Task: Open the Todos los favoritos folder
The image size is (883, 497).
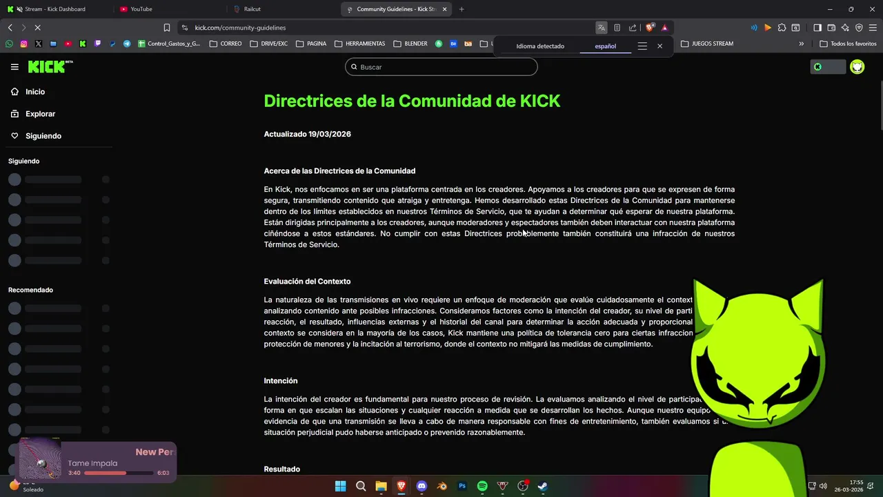Action: 849,43
